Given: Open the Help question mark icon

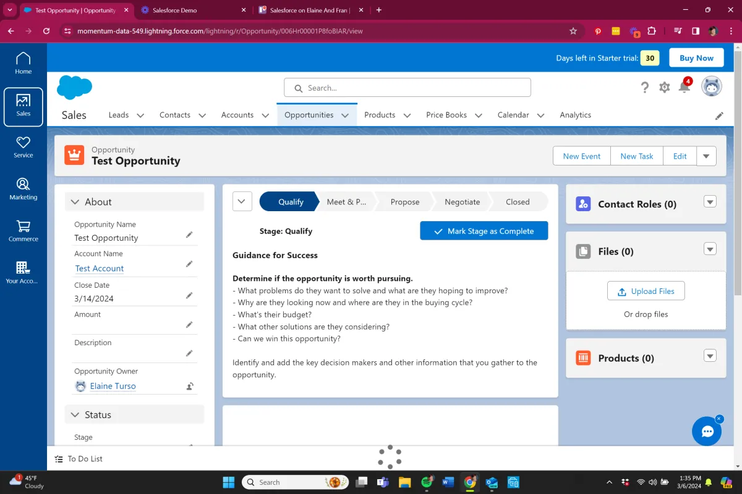Looking at the screenshot, I should click(644, 88).
